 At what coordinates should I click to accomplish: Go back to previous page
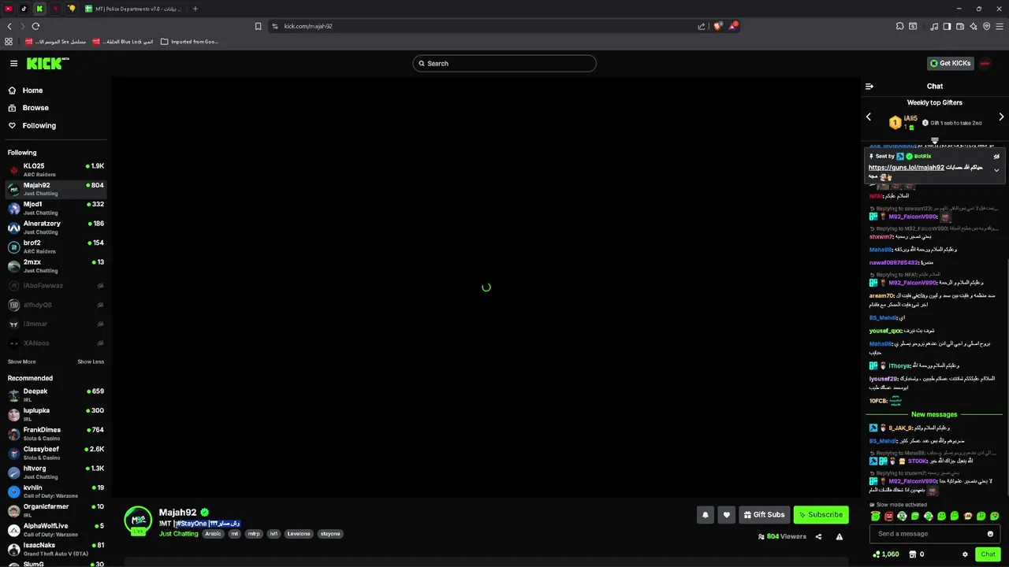coord(9,26)
